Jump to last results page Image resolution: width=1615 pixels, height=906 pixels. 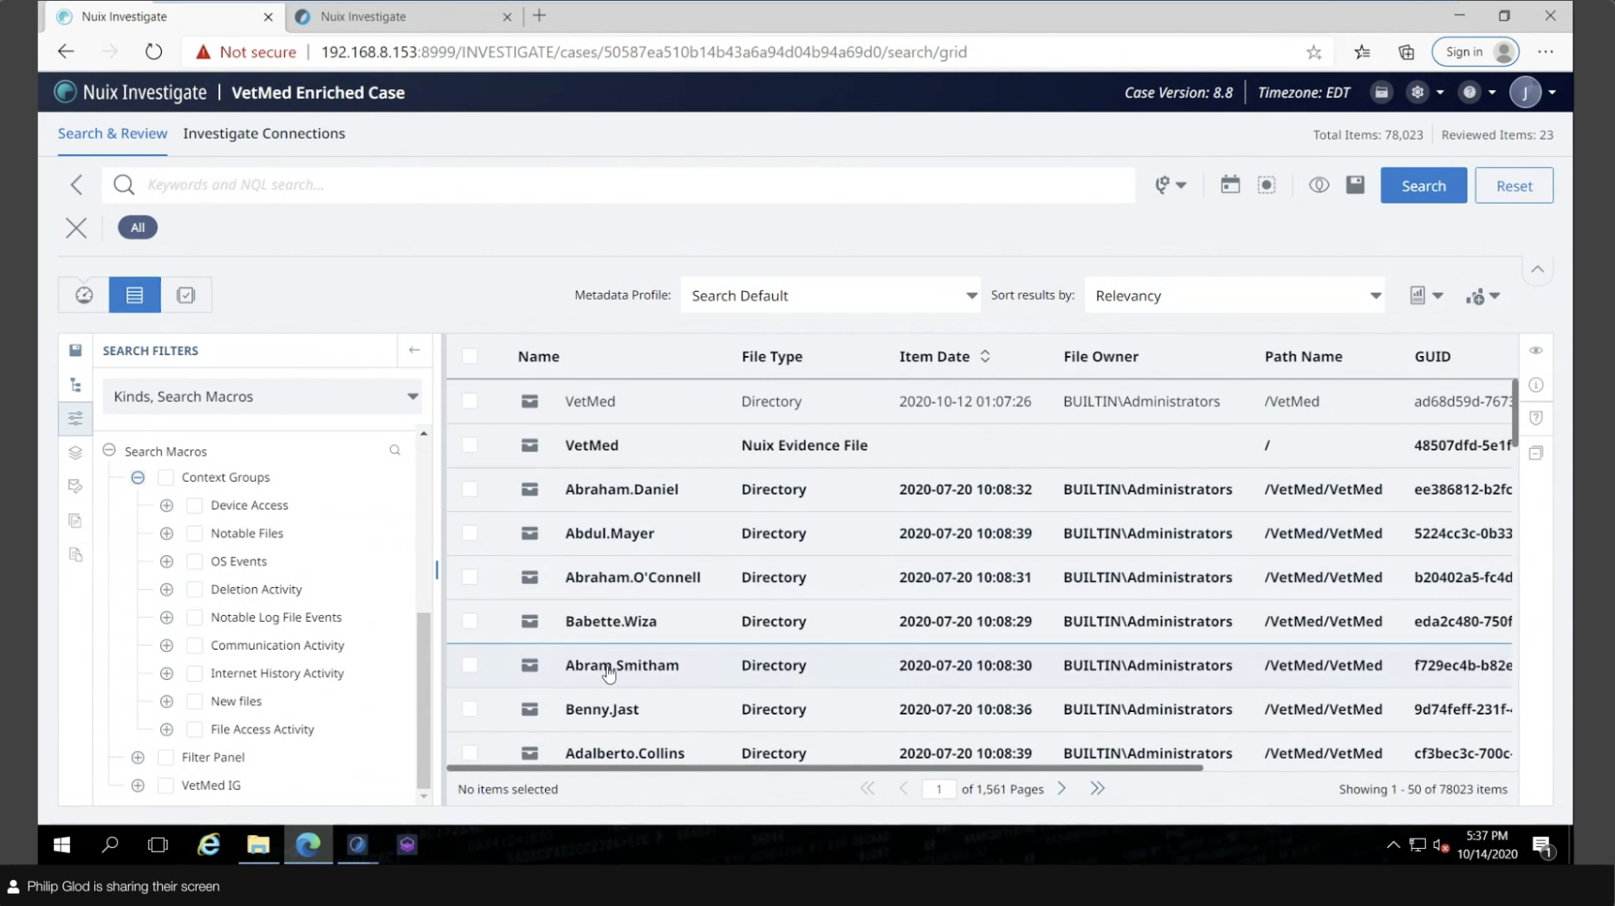(1098, 789)
